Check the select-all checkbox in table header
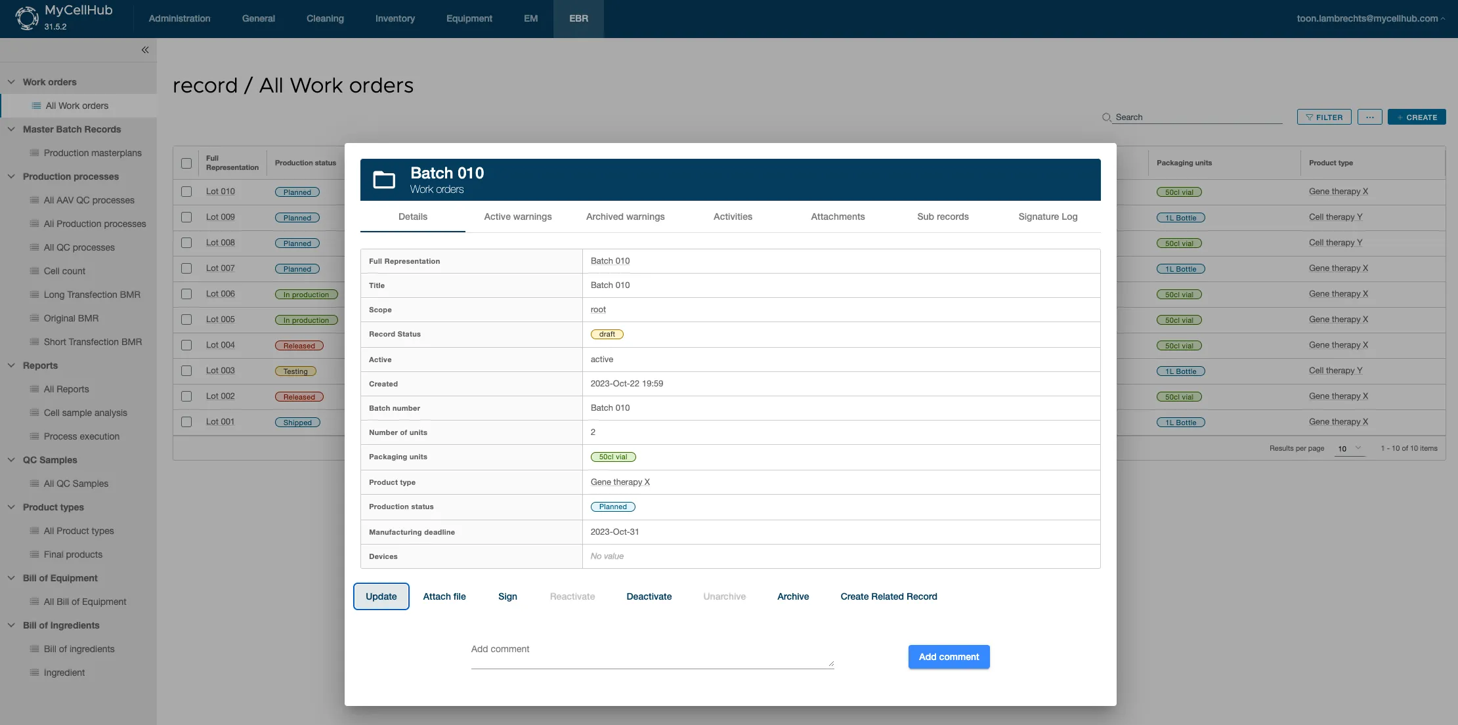Screen dimensions: 1458x725 pos(186,163)
